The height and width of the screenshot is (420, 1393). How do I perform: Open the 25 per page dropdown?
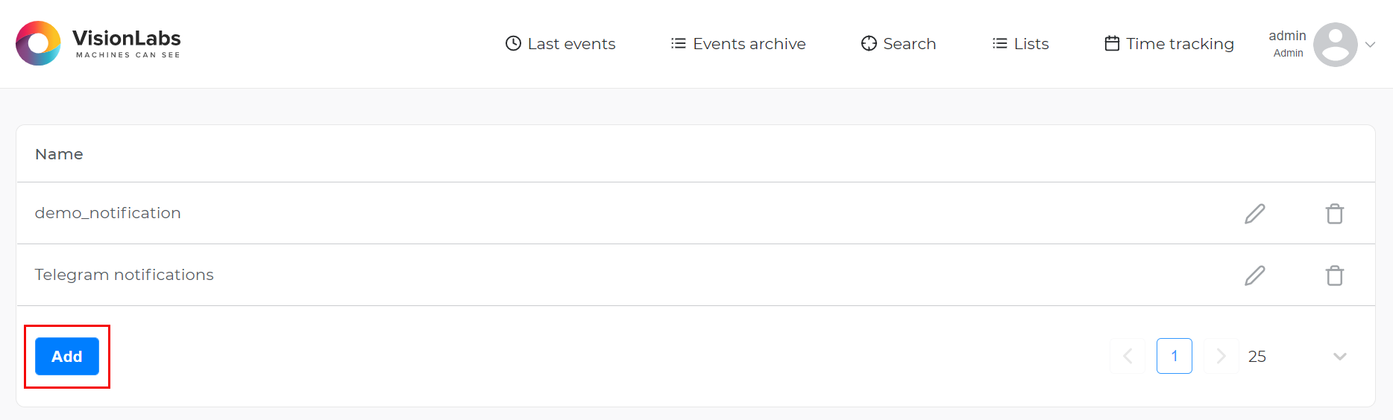click(x=1298, y=357)
